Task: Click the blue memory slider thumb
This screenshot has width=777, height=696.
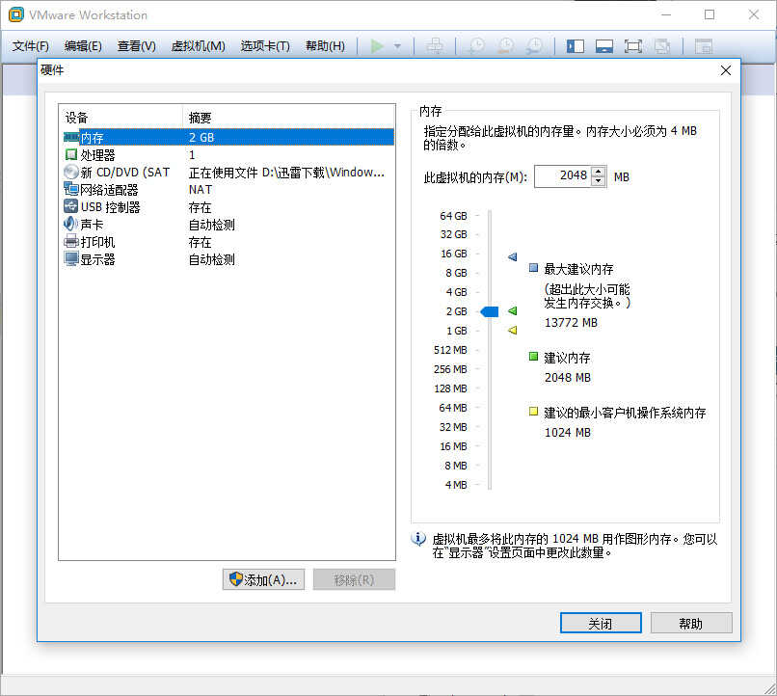Action: (x=490, y=311)
